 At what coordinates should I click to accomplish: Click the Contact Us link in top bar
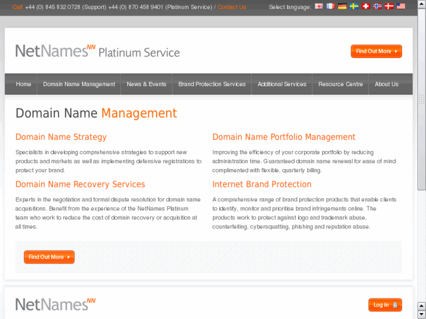231,7
